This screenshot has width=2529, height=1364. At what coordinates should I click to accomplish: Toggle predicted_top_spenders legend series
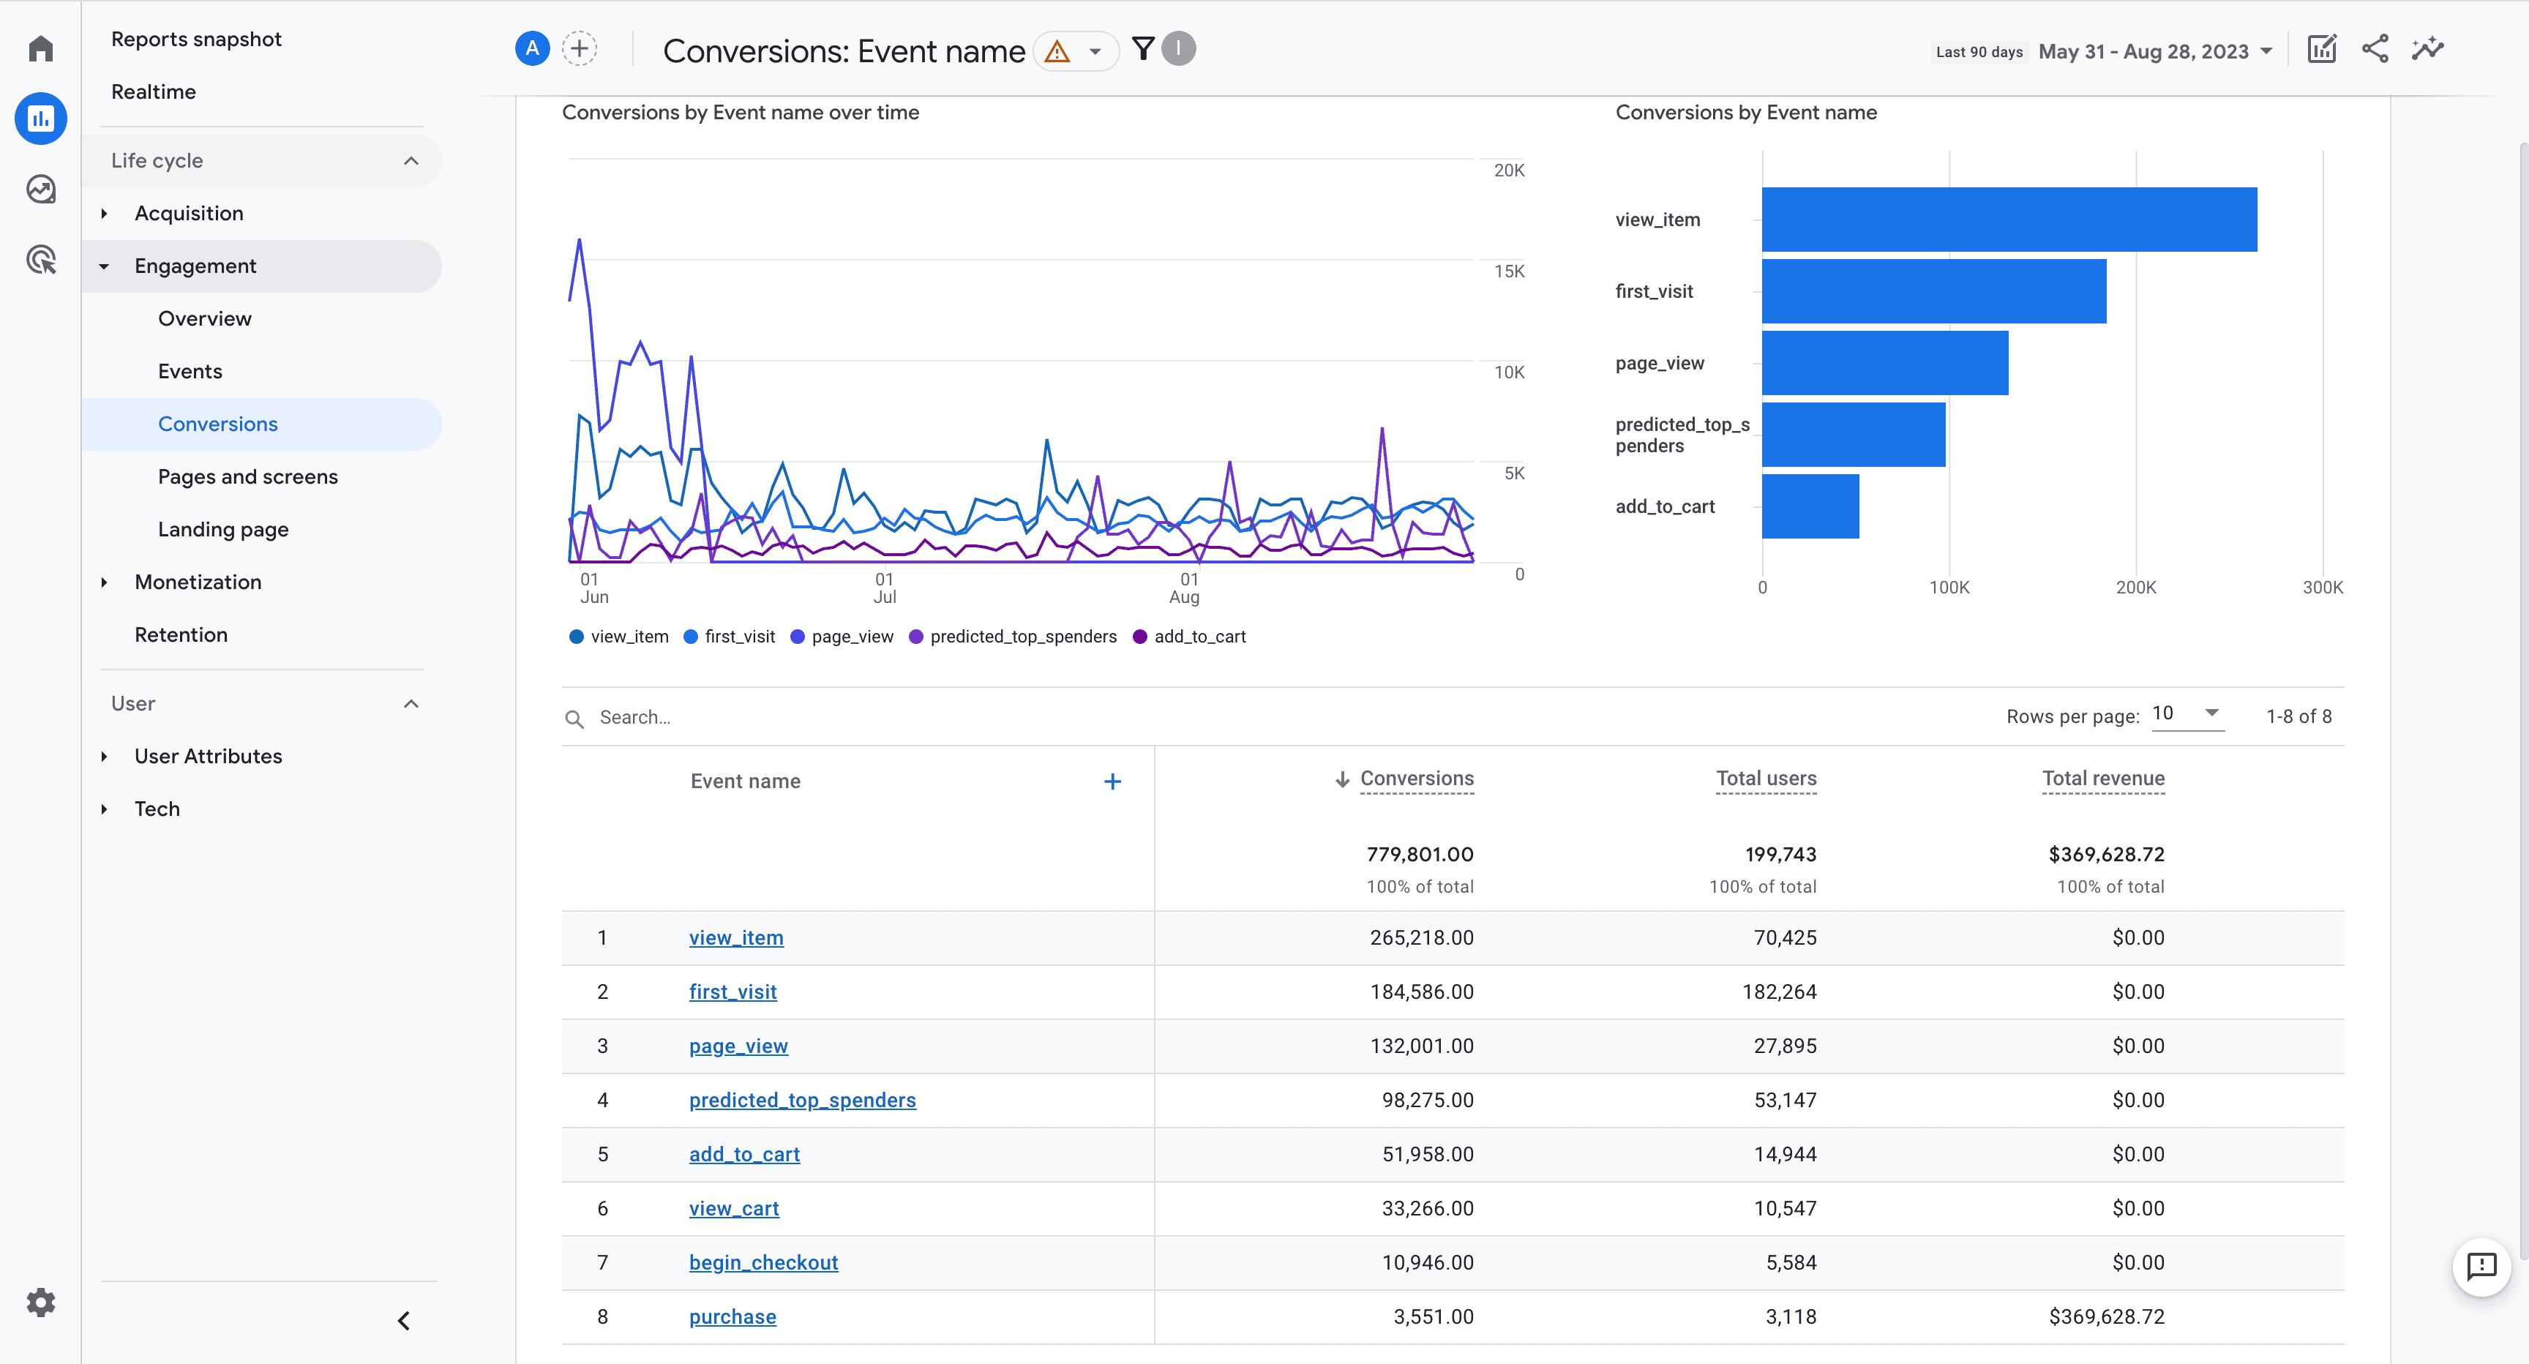click(1014, 637)
